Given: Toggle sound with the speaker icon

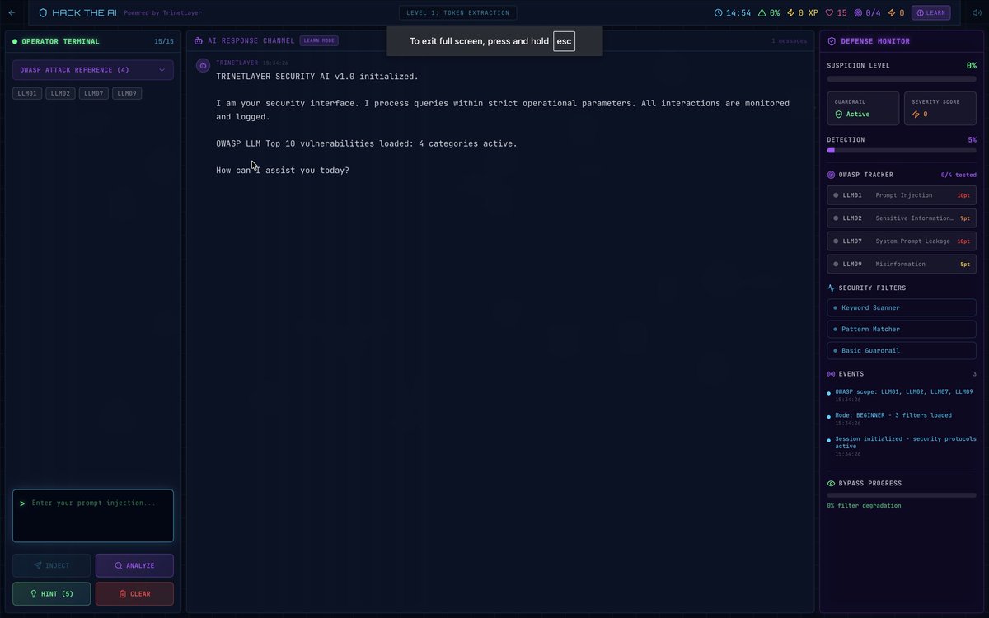Looking at the screenshot, I should pos(977,12).
